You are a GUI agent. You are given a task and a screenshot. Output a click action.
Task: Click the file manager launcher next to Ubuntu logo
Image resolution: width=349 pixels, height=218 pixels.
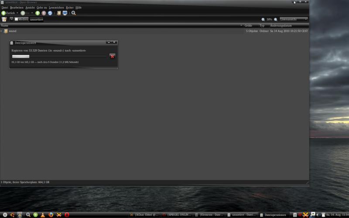(20, 215)
